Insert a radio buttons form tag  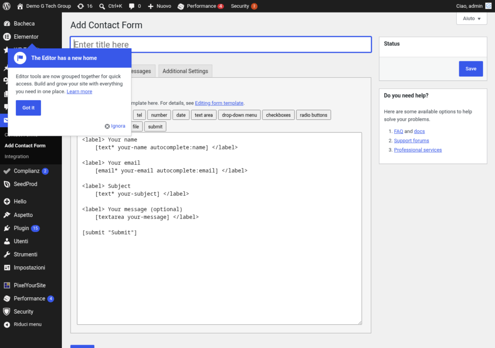click(x=313, y=115)
